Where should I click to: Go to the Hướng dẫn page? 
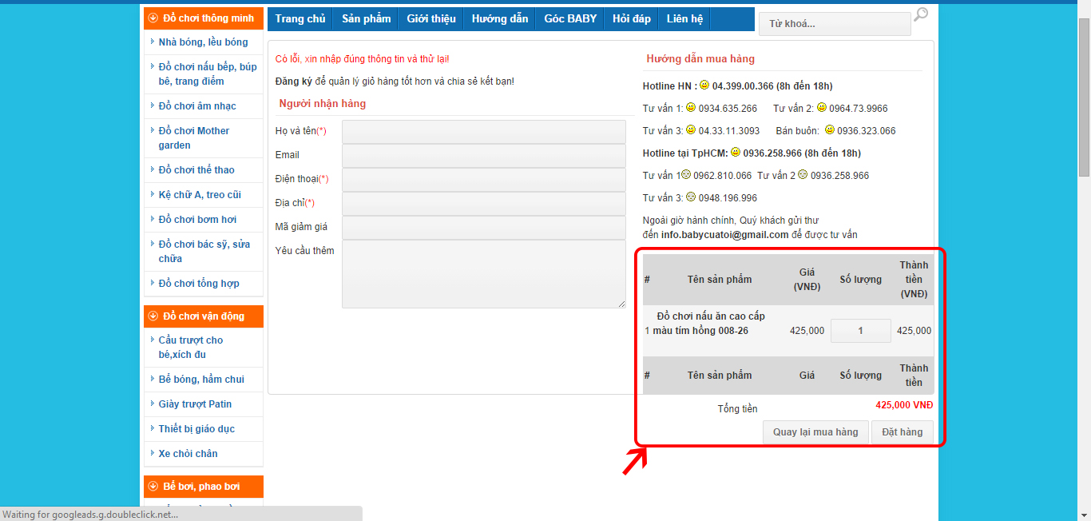[x=500, y=19]
